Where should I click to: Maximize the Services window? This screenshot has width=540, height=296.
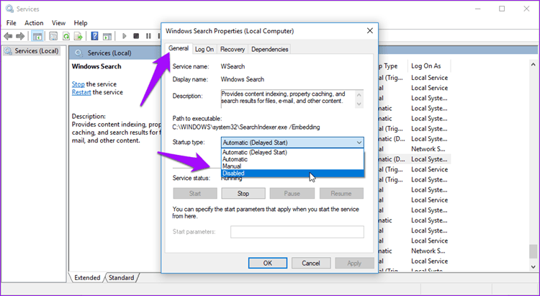coord(502,9)
